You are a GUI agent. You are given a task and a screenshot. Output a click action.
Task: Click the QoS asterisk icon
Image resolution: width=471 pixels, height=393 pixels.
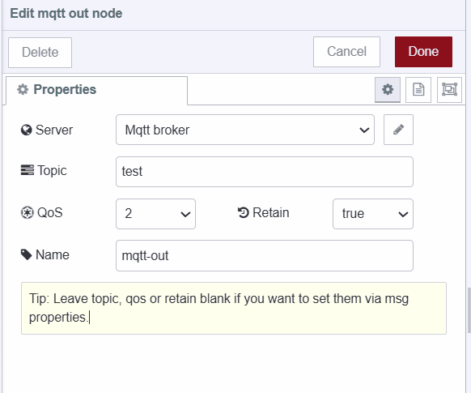27,212
